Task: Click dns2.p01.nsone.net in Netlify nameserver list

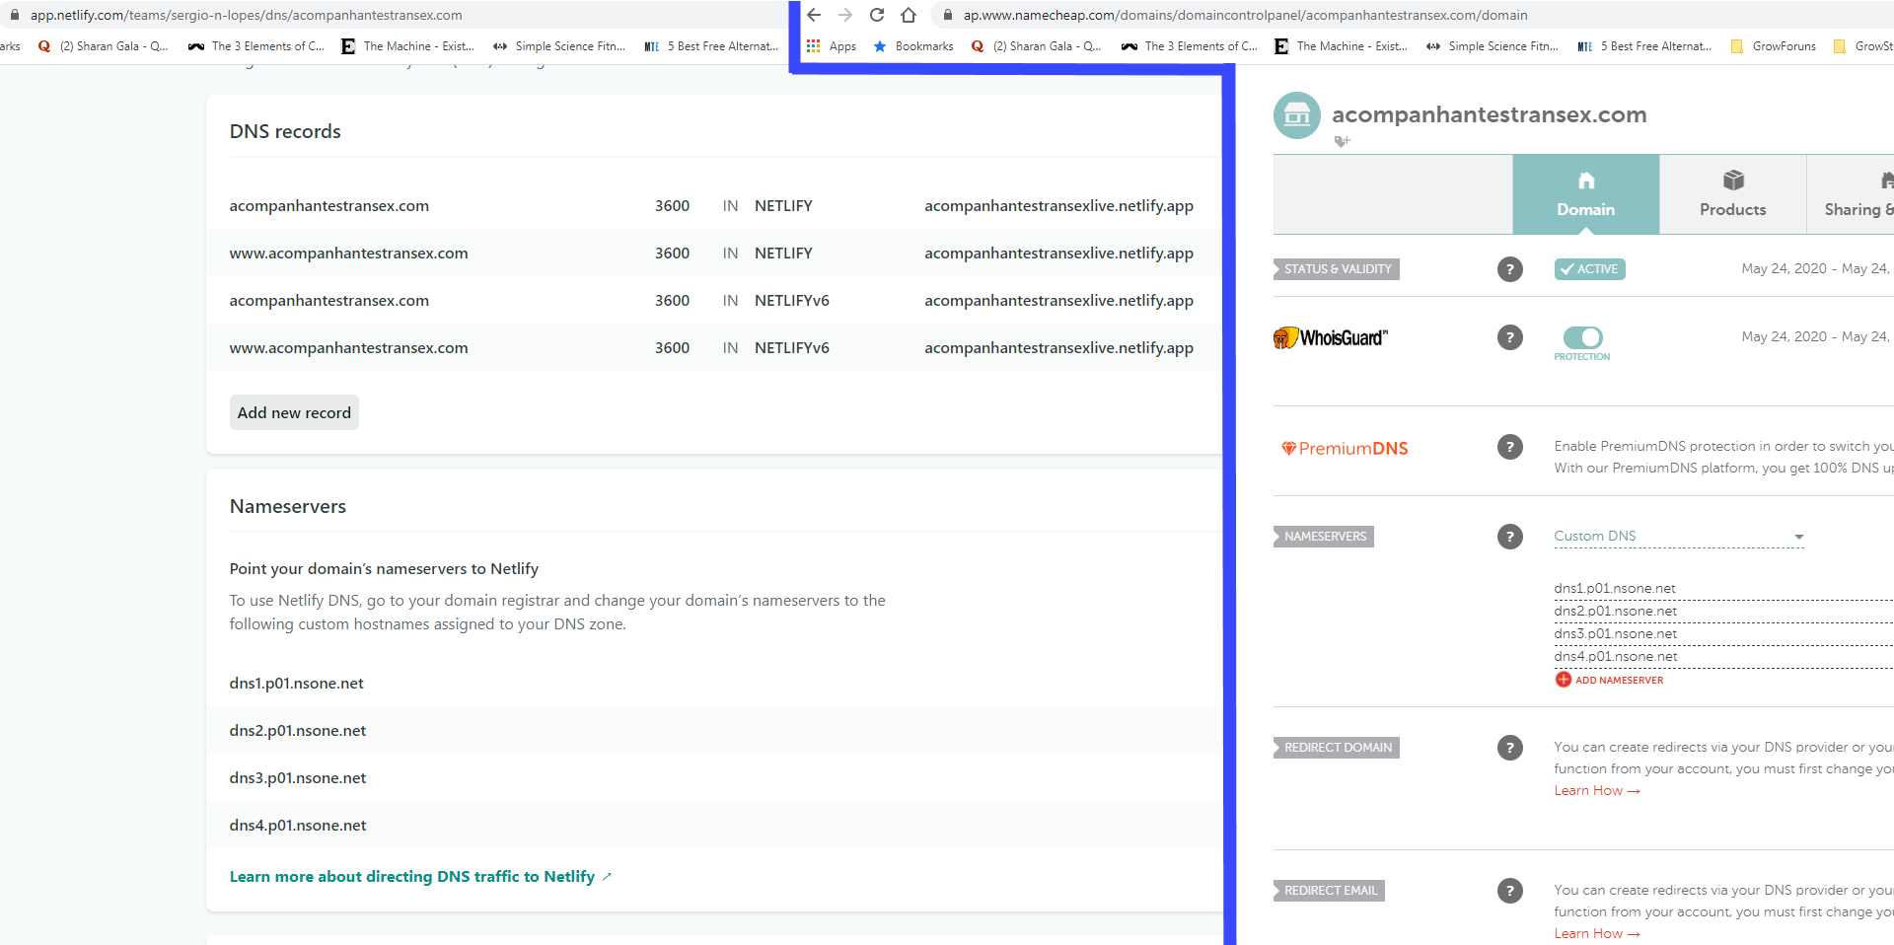Action: coord(298,731)
